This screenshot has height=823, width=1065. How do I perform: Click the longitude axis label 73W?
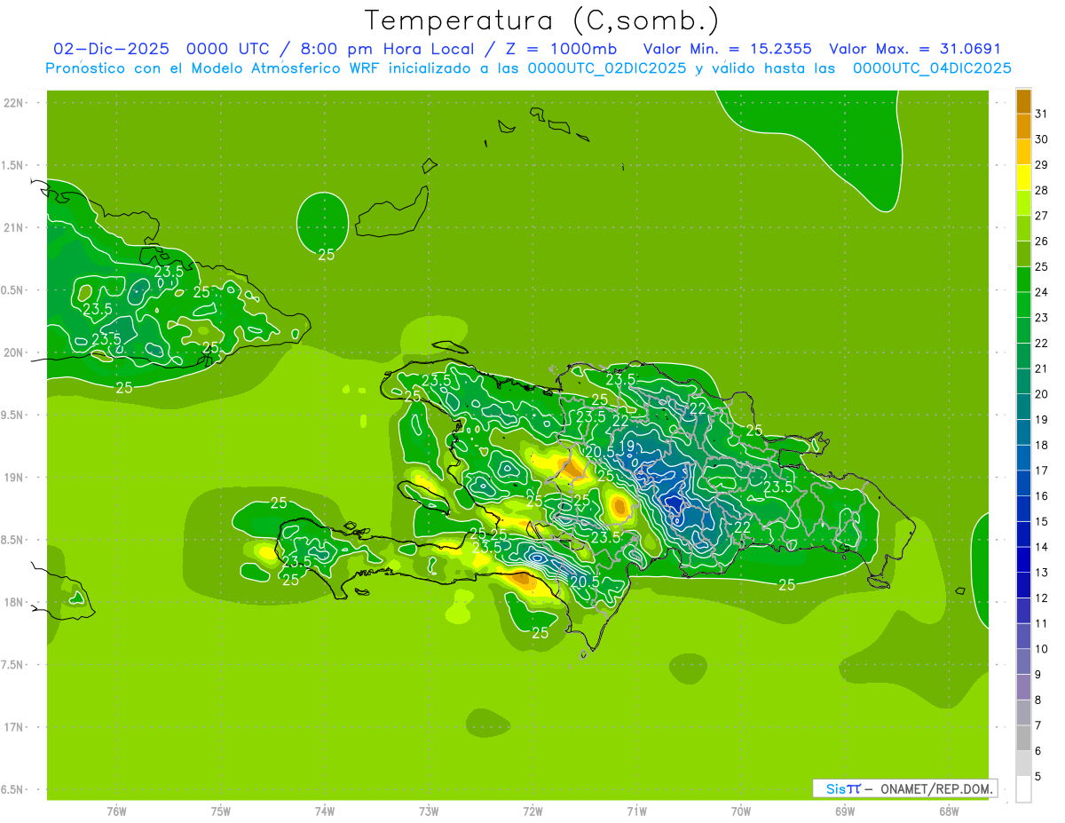(x=429, y=811)
